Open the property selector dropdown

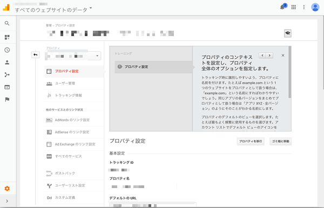pyautogui.click(x=73, y=56)
